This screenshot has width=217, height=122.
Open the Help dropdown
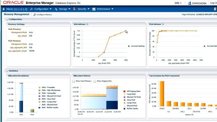[x=178, y=3]
